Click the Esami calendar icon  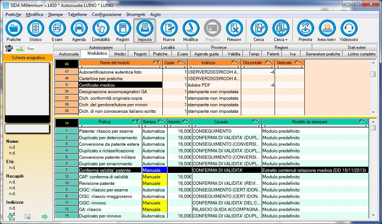point(57,29)
